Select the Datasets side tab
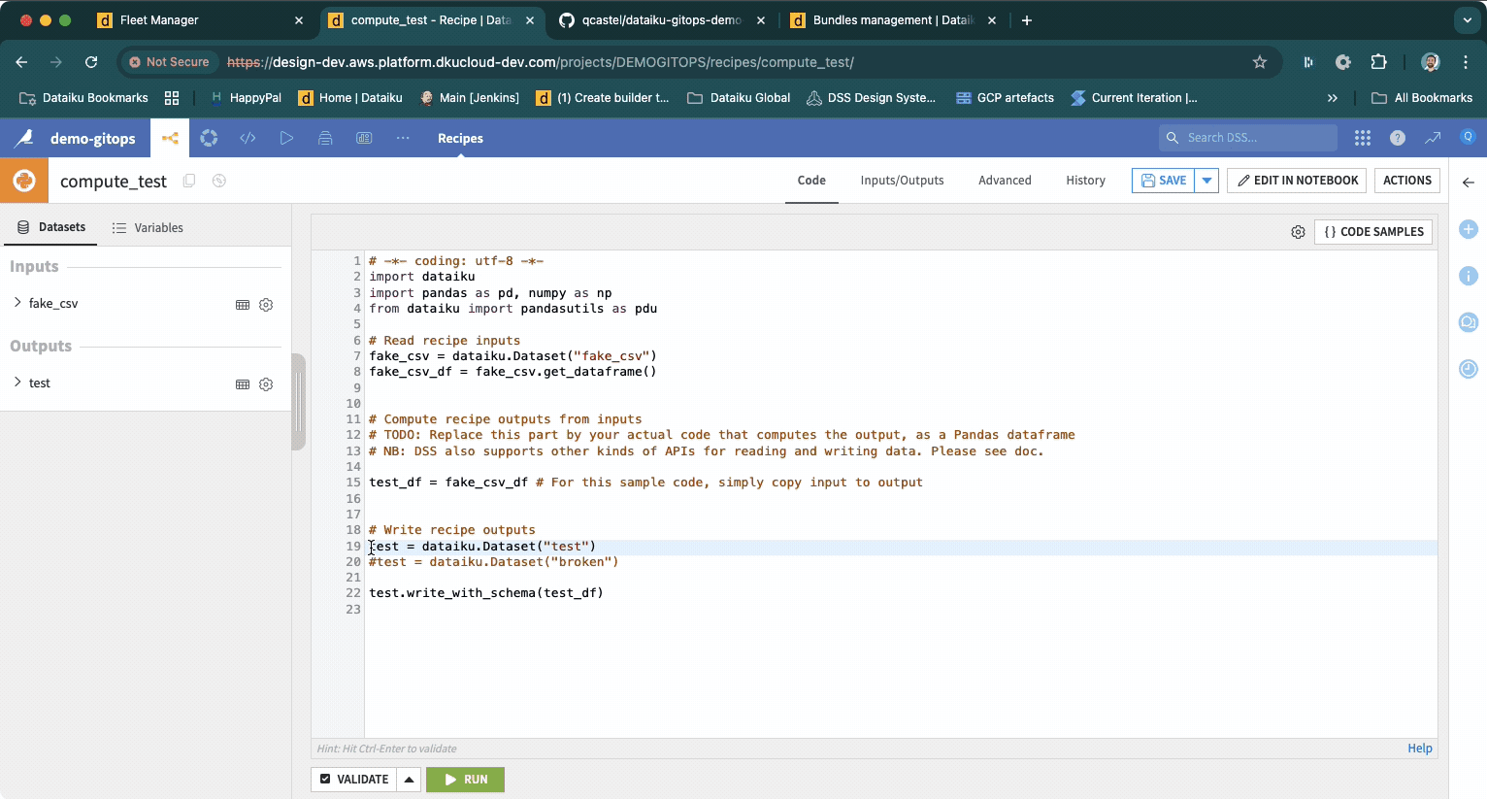The image size is (1487, 799). [x=51, y=227]
